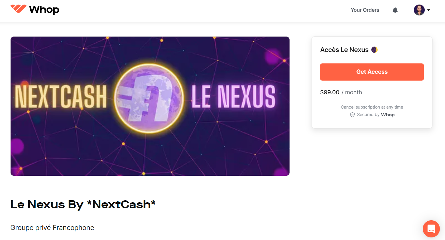
Task: Click the Accès Le Nexus plan title
Action: coord(344,50)
